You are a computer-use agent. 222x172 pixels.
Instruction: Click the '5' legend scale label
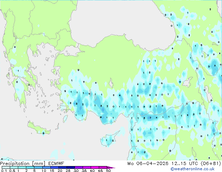pyautogui.click(x=34, y=171)
